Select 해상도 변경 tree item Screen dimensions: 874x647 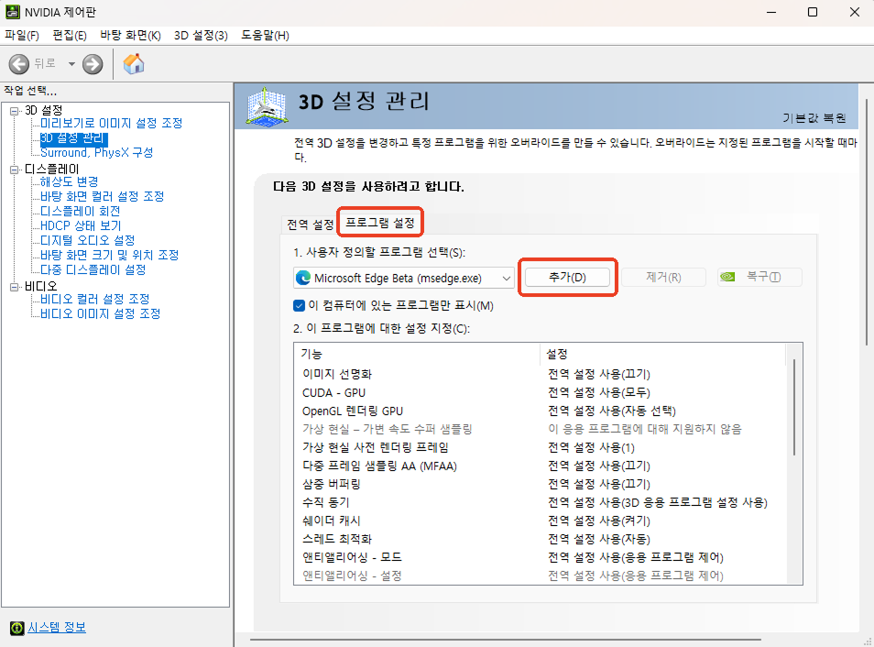[x=69, y=181]
